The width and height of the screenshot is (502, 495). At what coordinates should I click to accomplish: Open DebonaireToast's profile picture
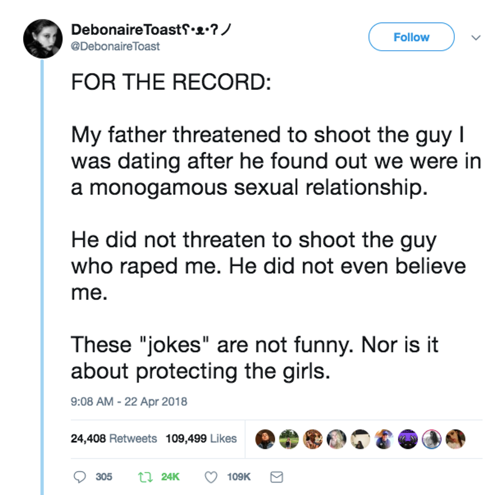point(44,39)
